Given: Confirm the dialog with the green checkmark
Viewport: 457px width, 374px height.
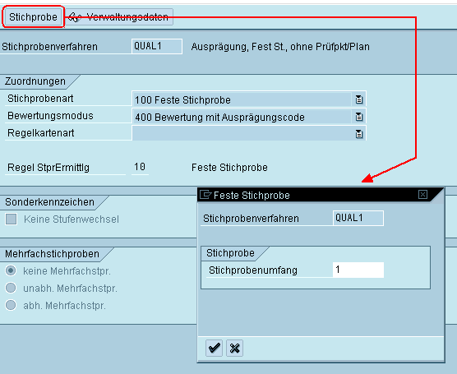Looking at the screenshot, I should point(214,348).
